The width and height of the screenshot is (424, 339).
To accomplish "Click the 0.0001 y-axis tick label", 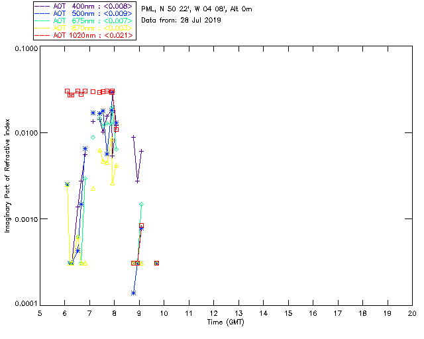I will 25,303.
